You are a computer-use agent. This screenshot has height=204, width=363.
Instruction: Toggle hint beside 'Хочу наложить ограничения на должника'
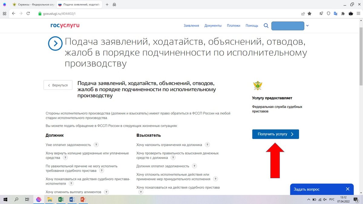(x=207, y=144)
